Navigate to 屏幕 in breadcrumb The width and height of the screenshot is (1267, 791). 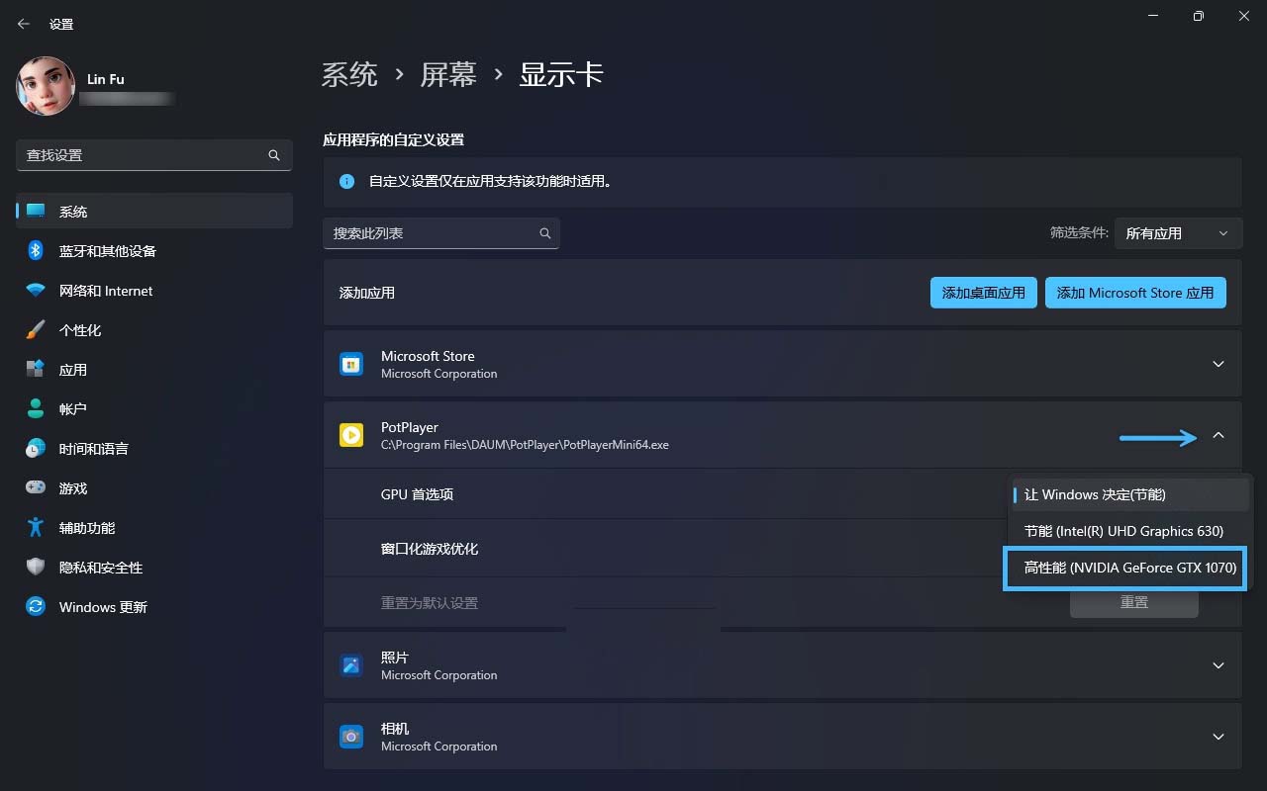448,74
